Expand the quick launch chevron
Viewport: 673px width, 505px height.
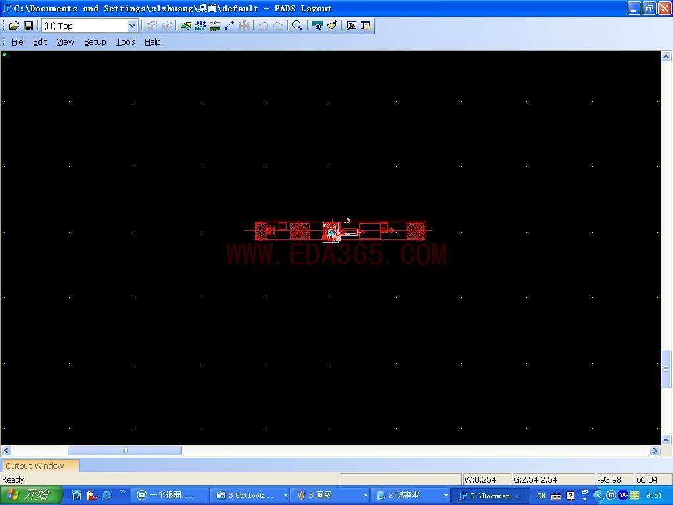pos(123,492)
